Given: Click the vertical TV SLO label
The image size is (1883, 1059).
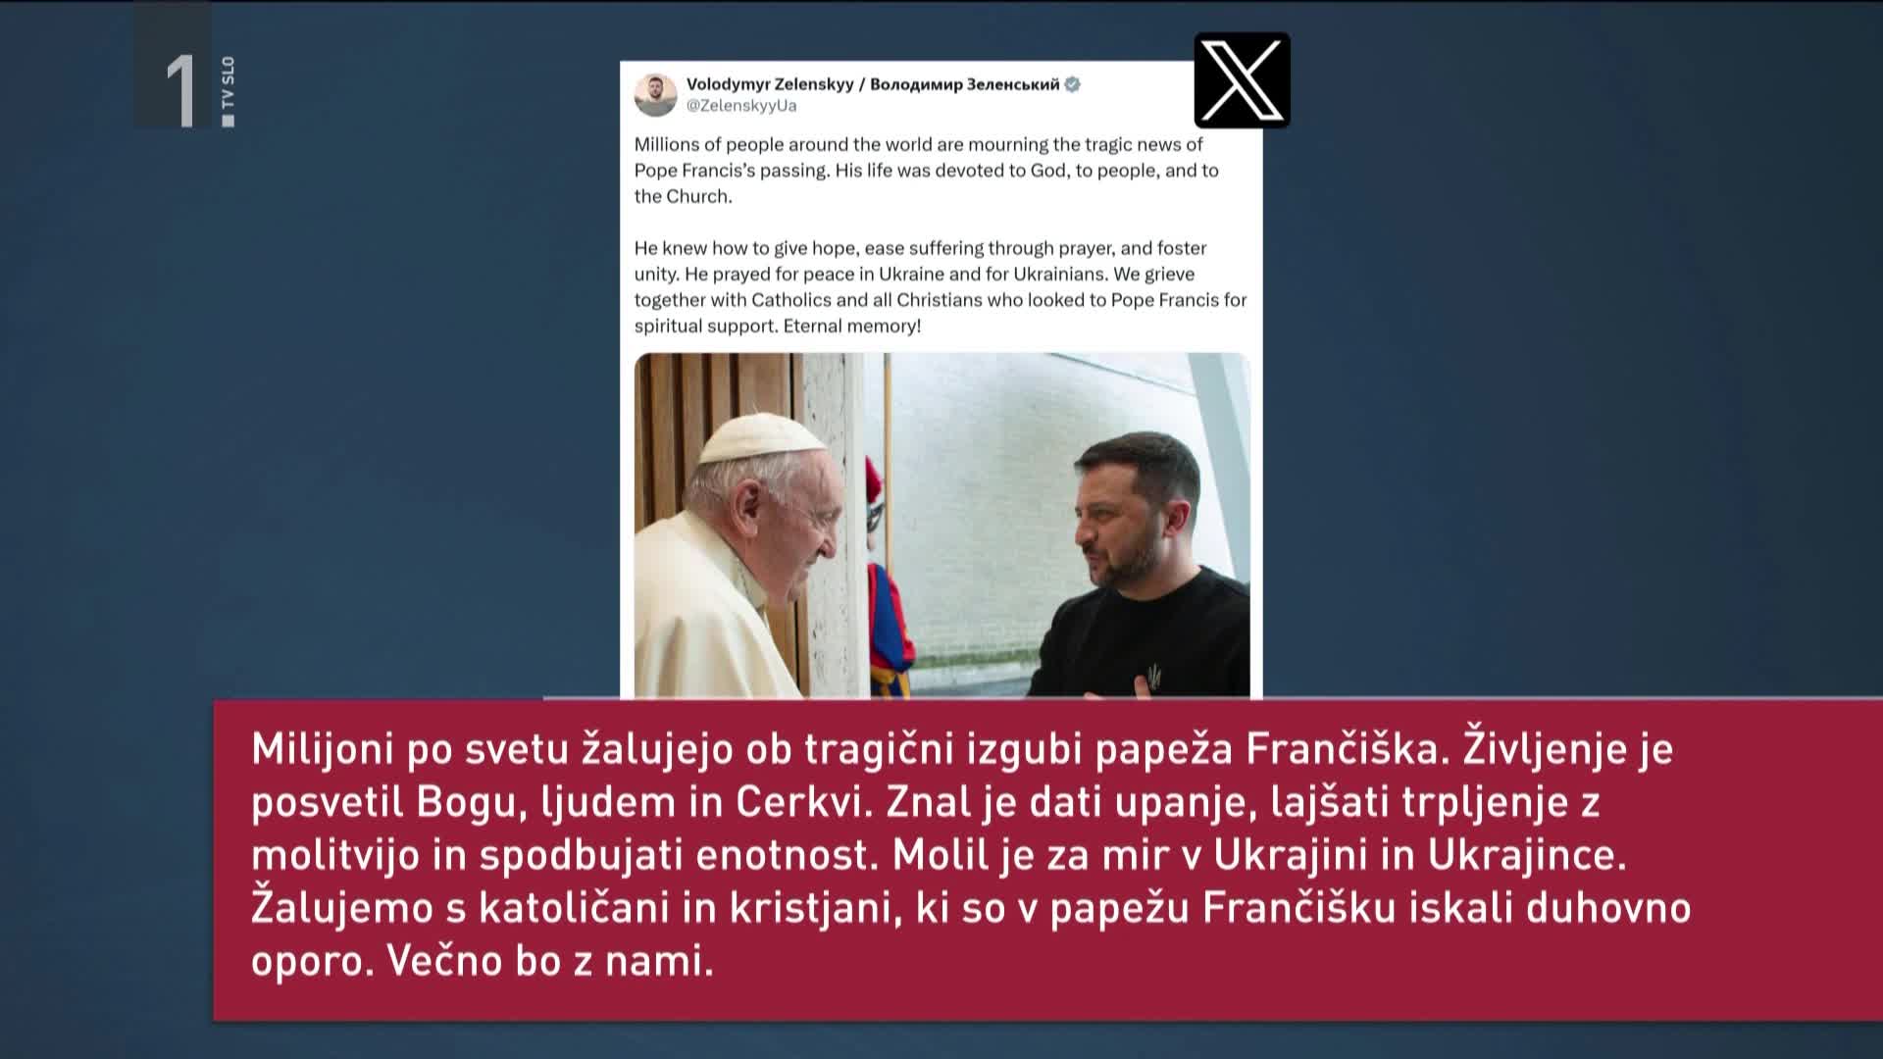Looking at the screenshot, I should 229,90.
